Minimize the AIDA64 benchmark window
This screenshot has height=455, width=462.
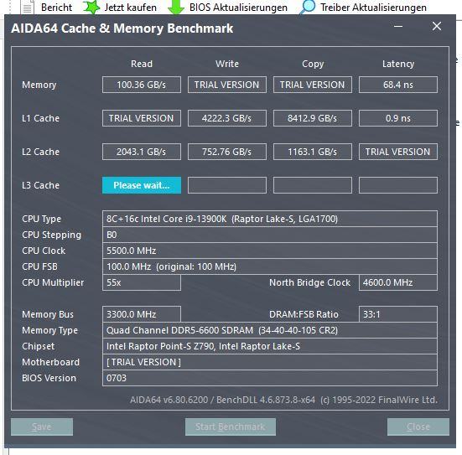pos(398,26)
